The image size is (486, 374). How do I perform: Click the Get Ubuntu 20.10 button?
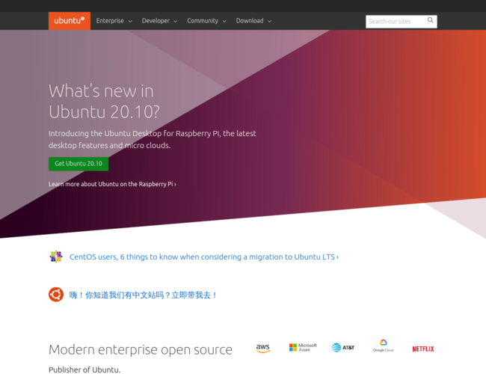click(79, 164)
